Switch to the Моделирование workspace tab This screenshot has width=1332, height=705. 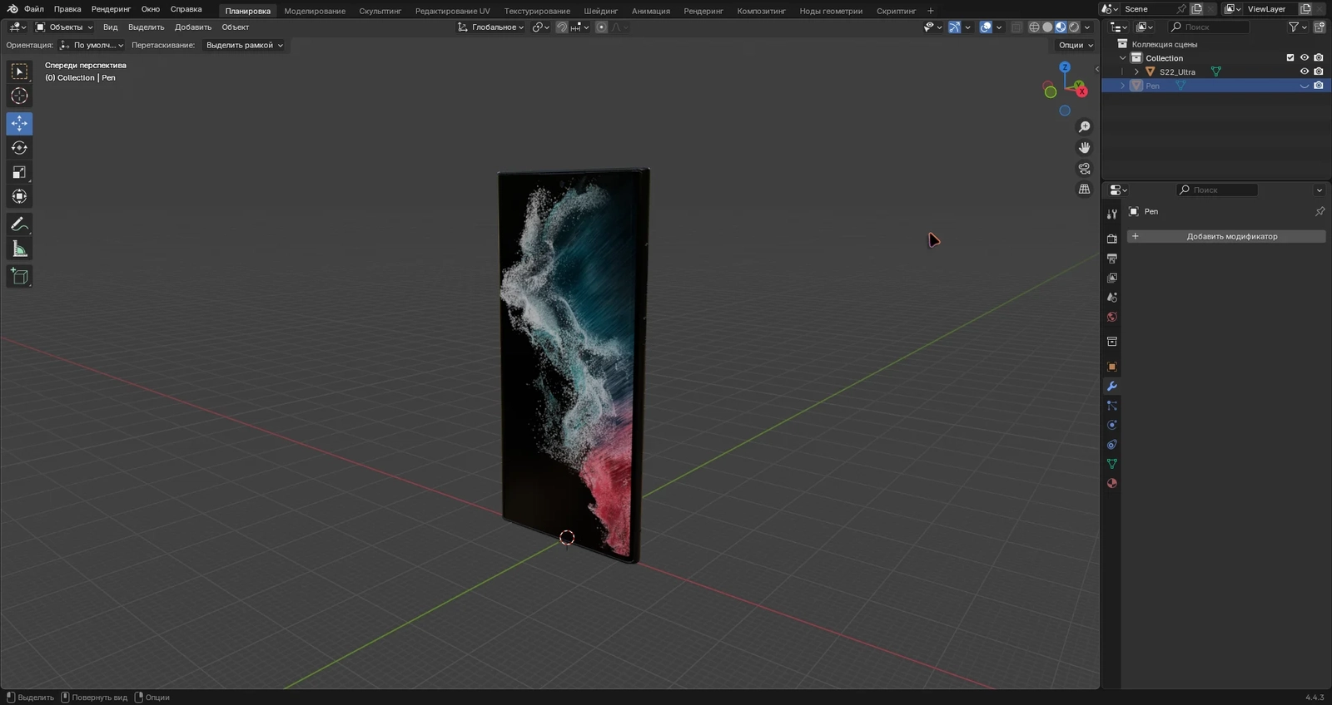(315, 11)
